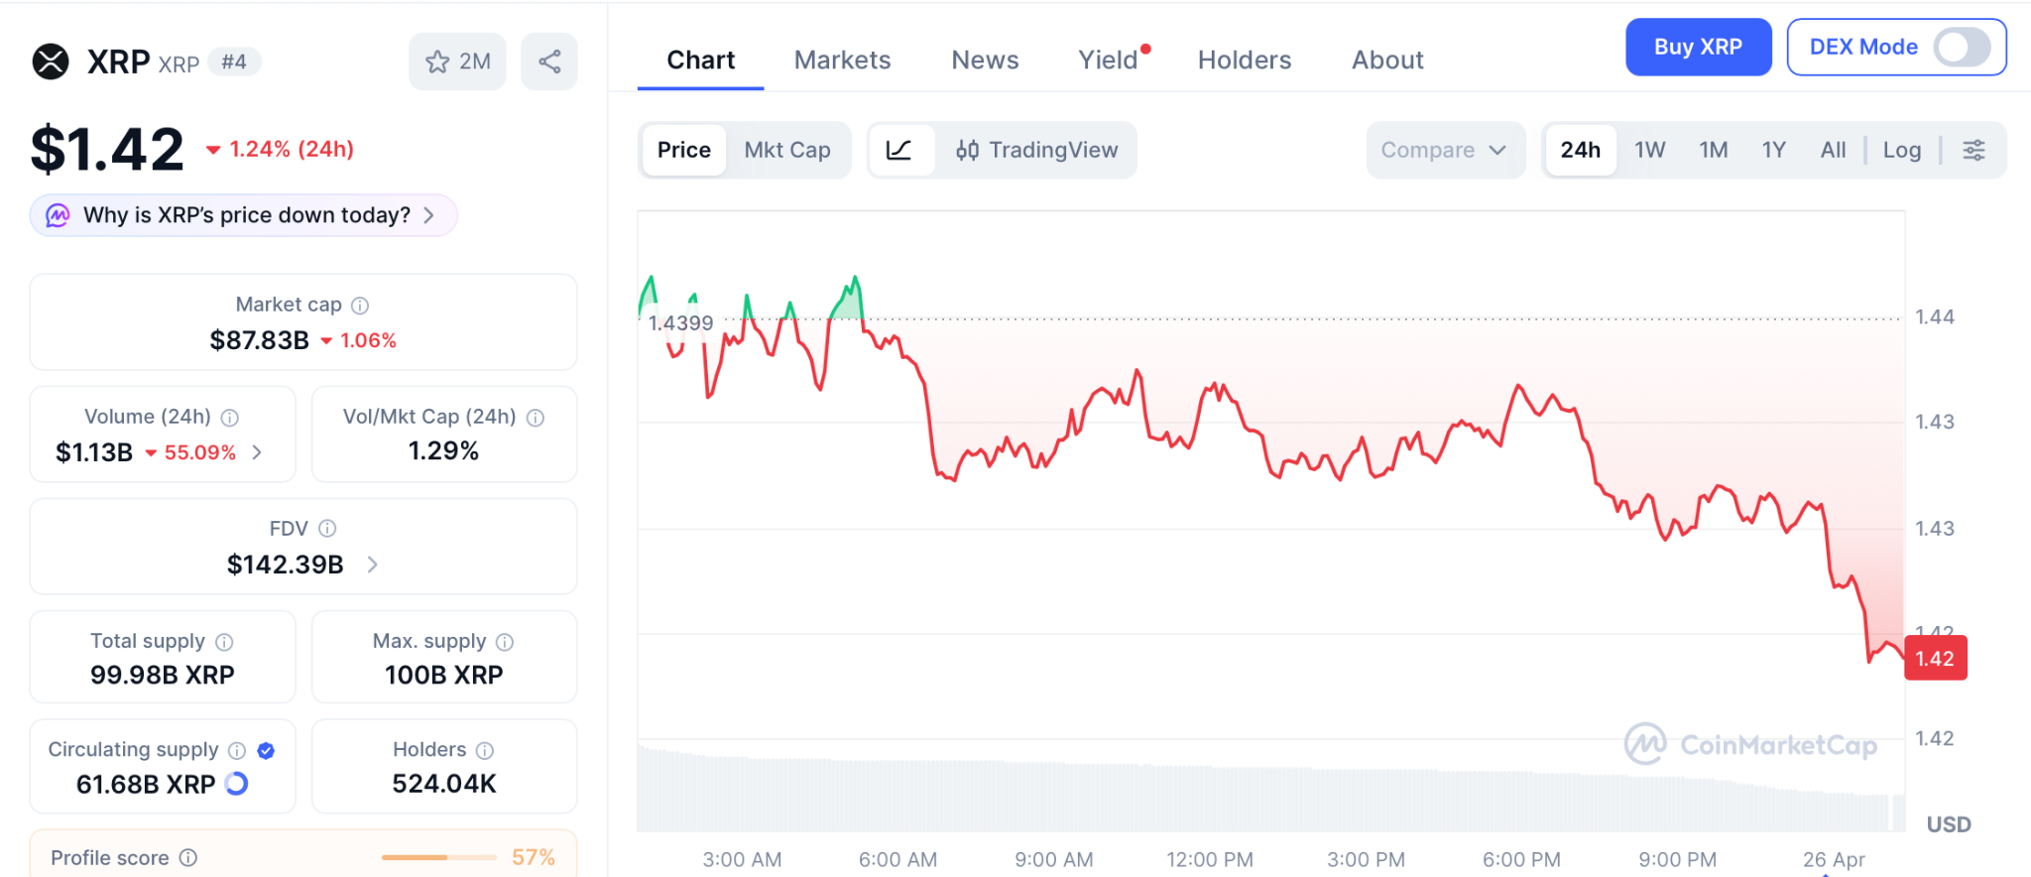The width and height of the screenshot is (2031, 877).
Task: Open chart settings sliders icon
Action: point(1973,150)
